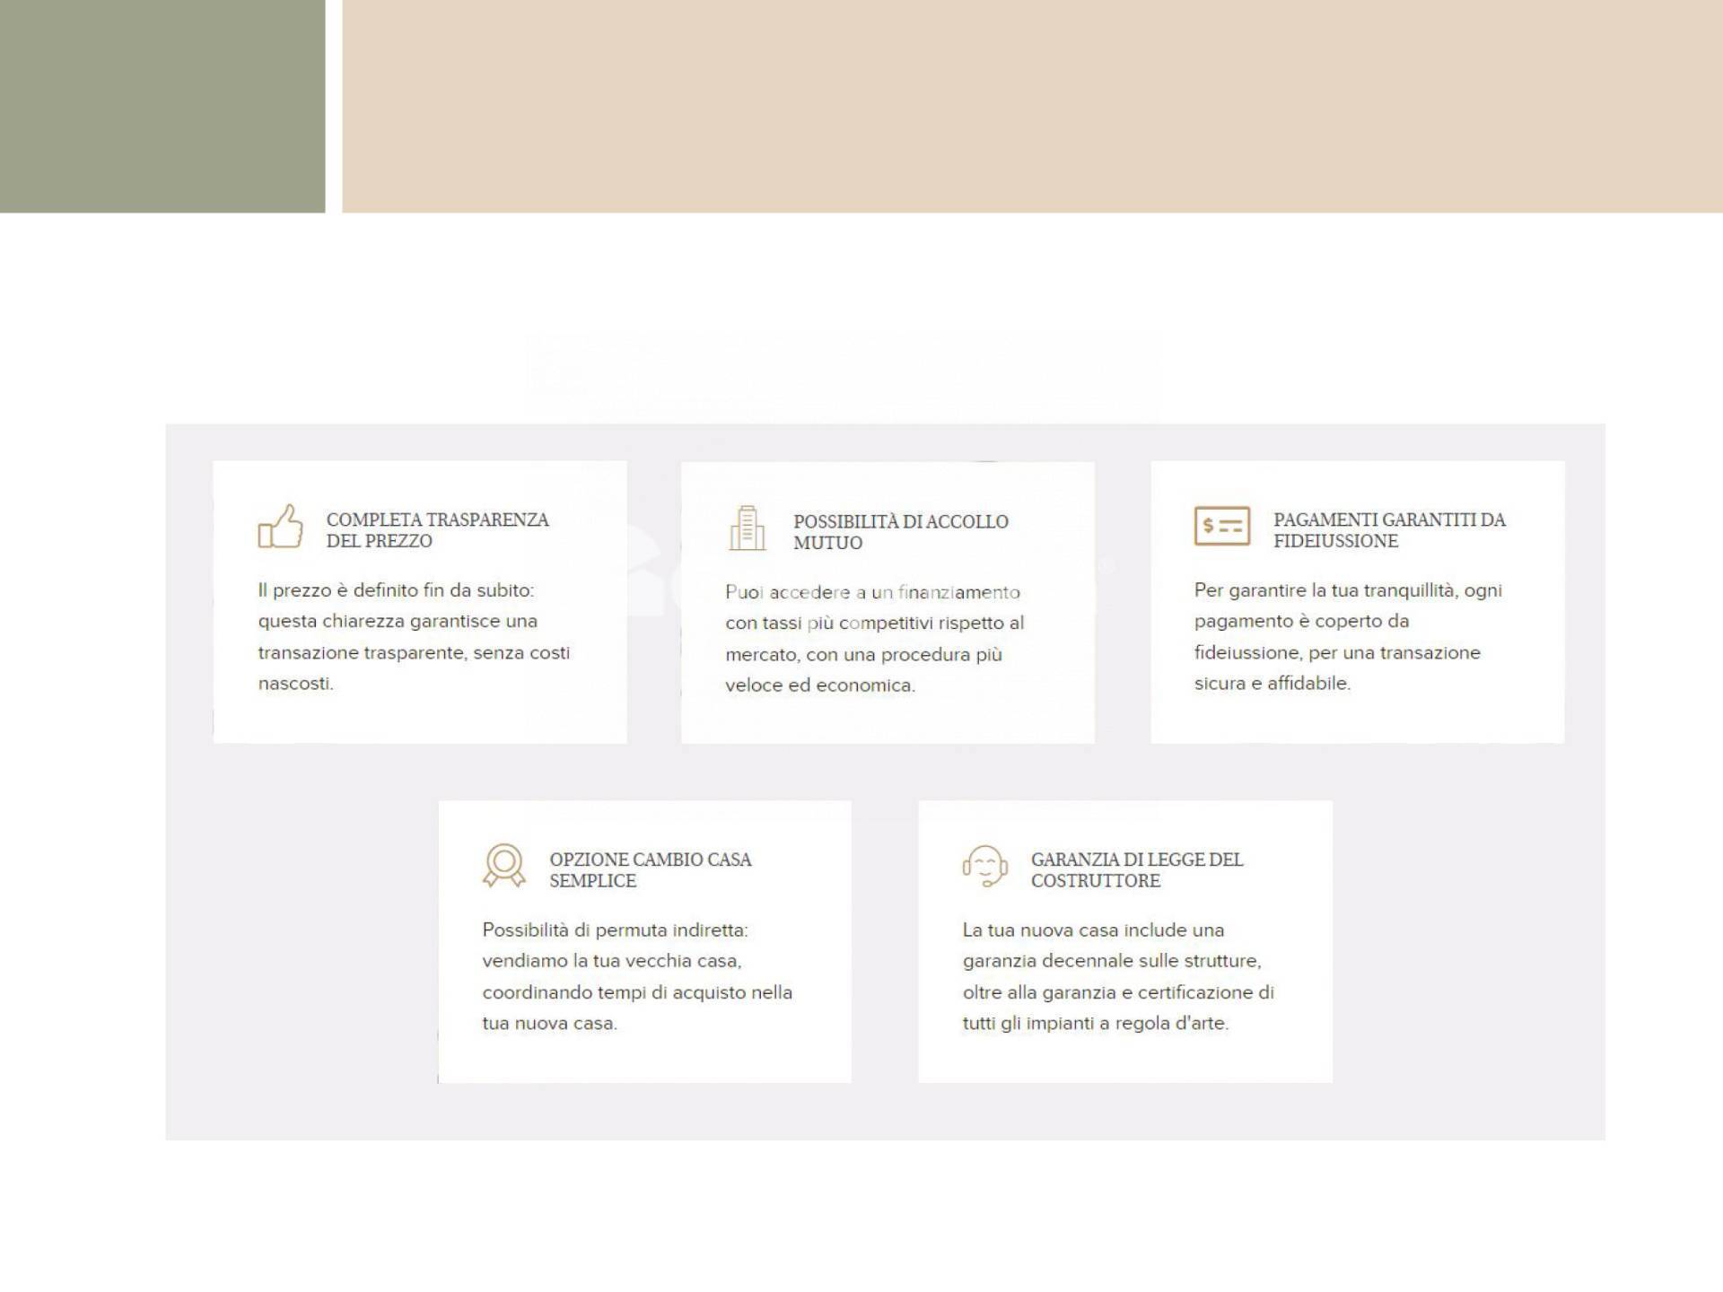Select the Completa Trasparenza del Prezzo heading
The image size is (1723, 1292).
(x=437, y=530)
